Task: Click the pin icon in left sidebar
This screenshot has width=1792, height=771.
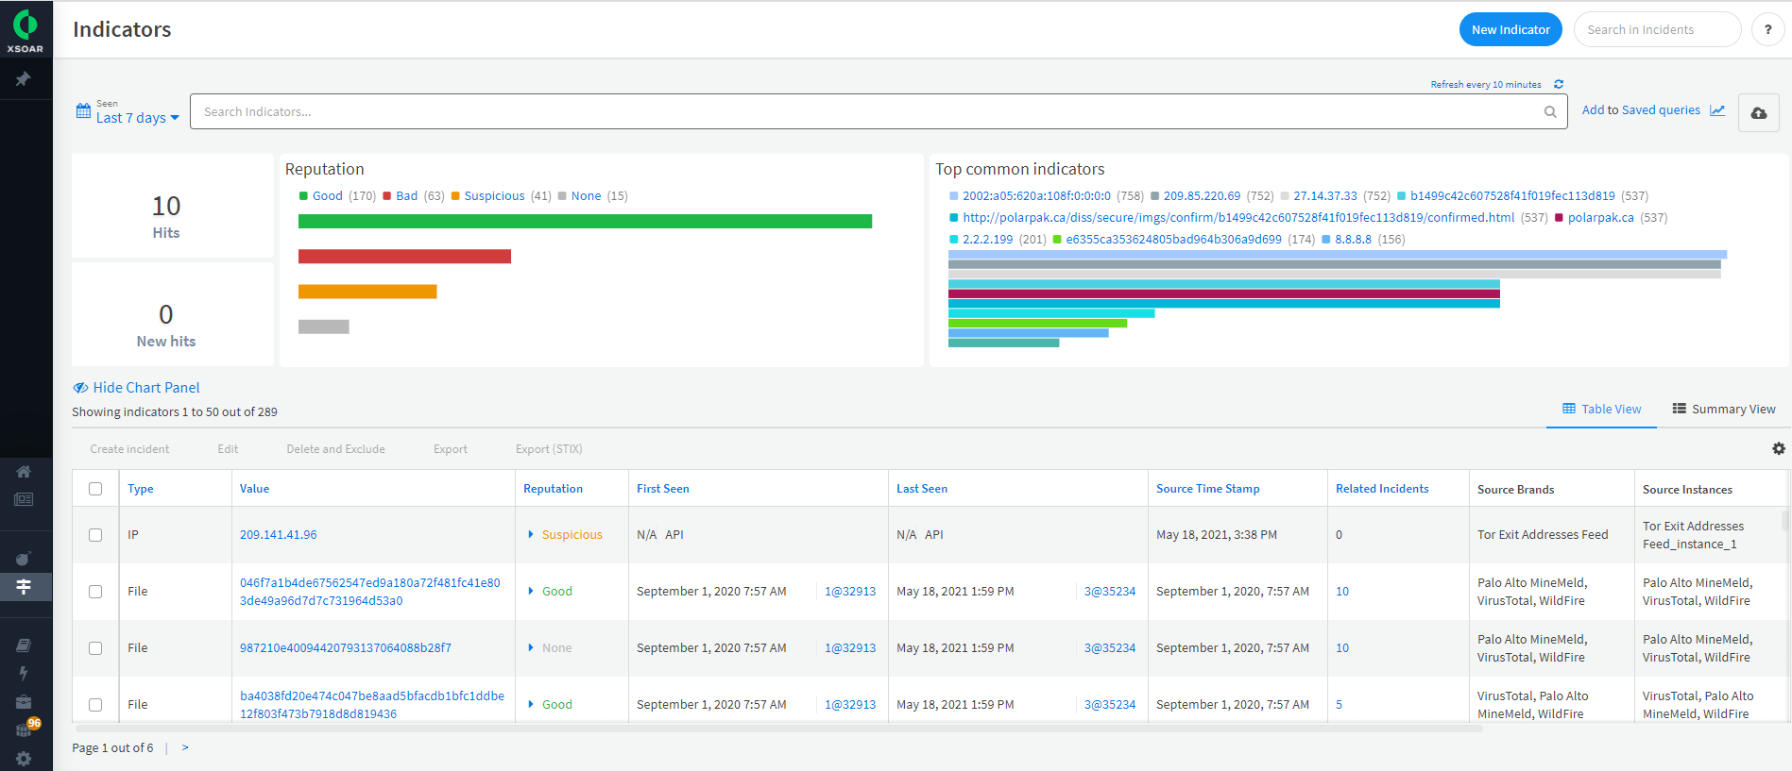Action: (24, 79)
